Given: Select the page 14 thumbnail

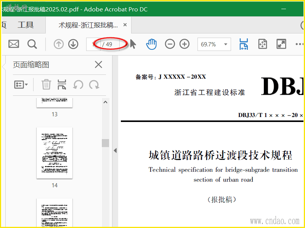Looking at the screenshot, I should click(55, 153).
